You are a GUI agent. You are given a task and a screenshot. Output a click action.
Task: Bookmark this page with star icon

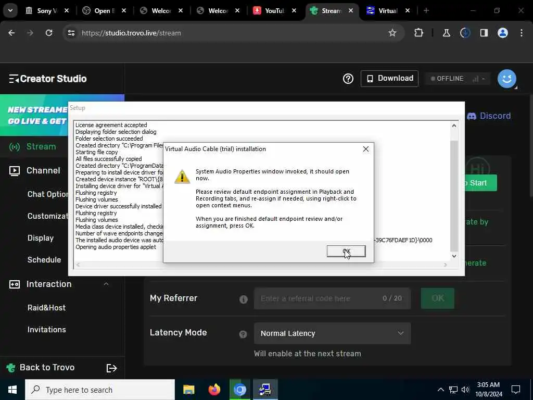[392, 33]
